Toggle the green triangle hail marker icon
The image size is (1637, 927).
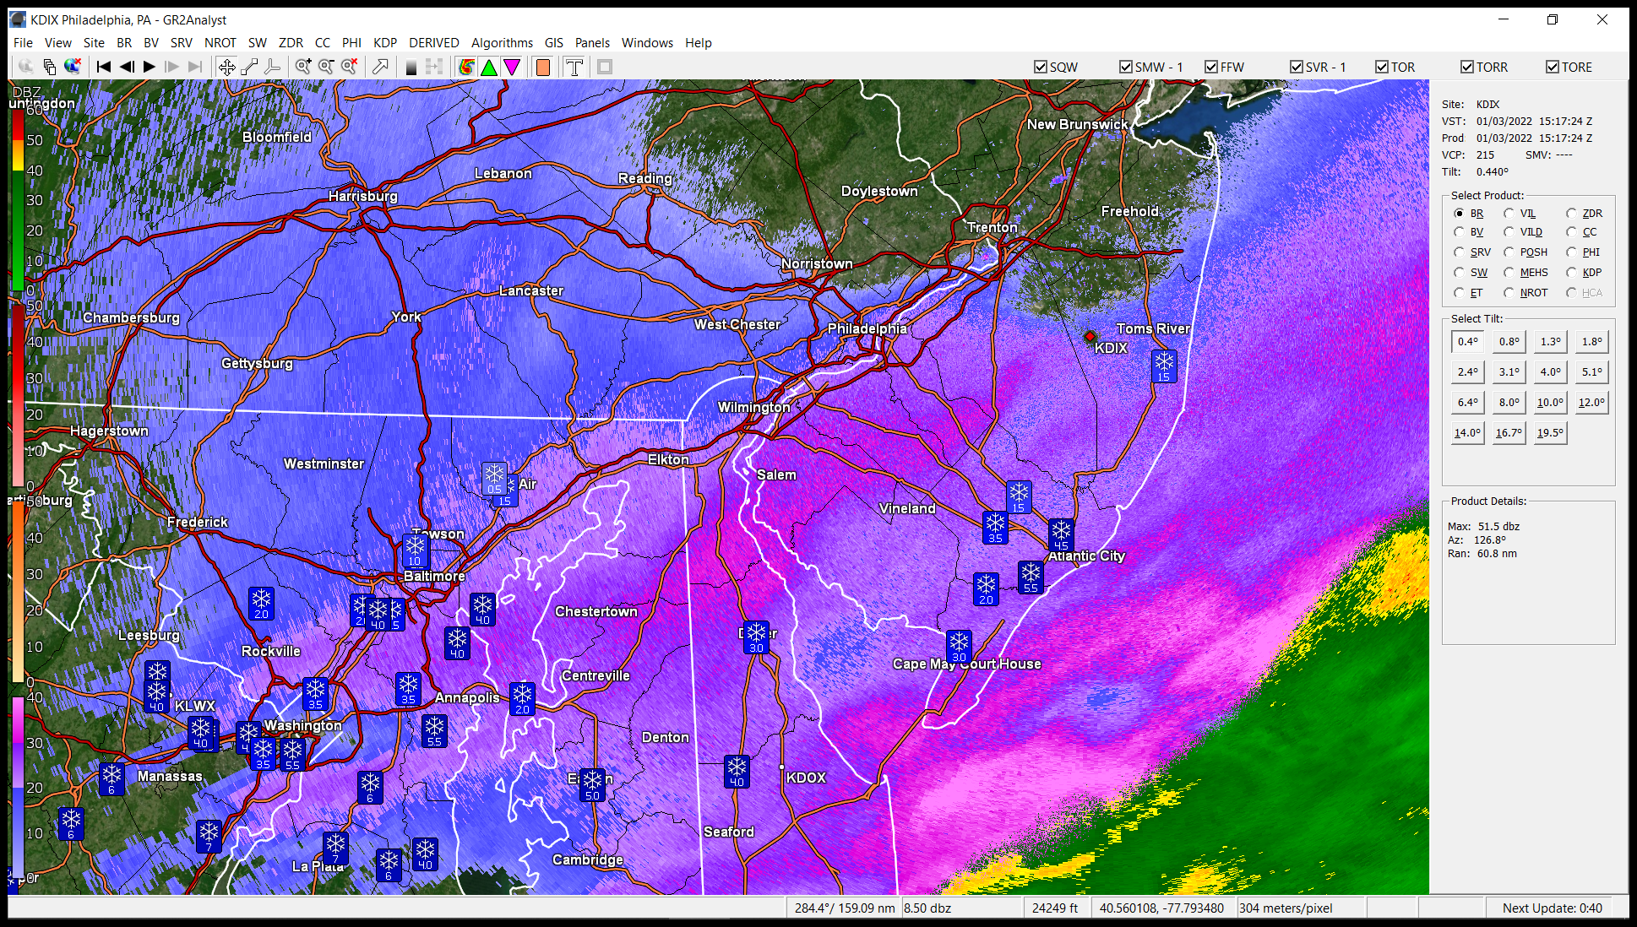[x=489, y=67]
